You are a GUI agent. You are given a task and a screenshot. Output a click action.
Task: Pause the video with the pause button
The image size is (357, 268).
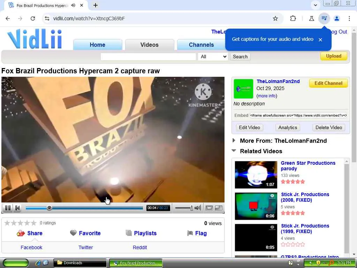point(8,208)
